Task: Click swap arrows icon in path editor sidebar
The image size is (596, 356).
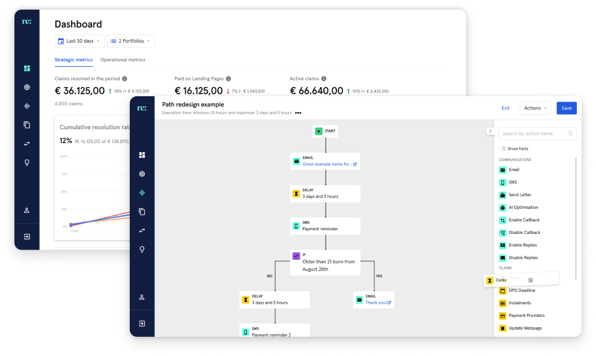Action: tap(142, 230)
